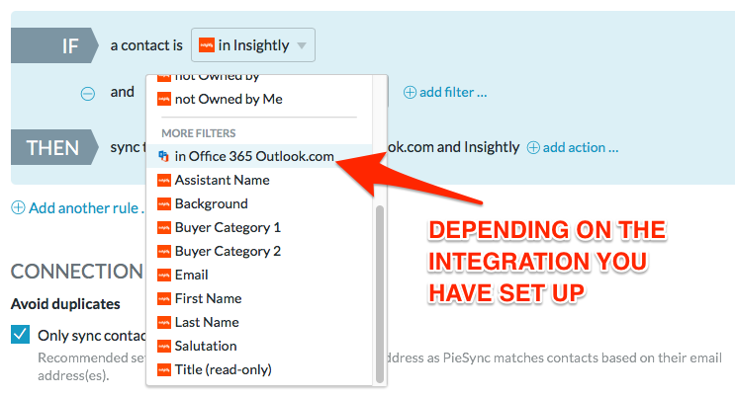Click 'Add another rule' link

click(x=84, y=207)
